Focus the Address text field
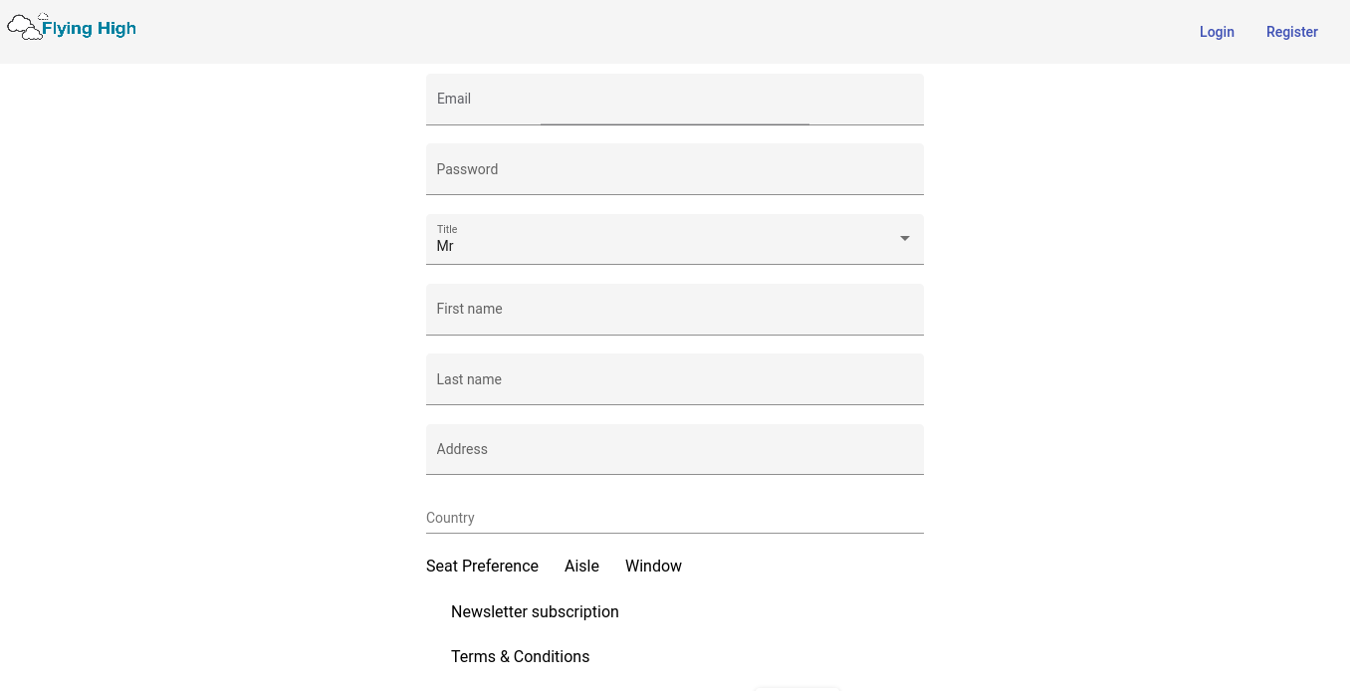Screen dimensions: 1360x691 674,449
